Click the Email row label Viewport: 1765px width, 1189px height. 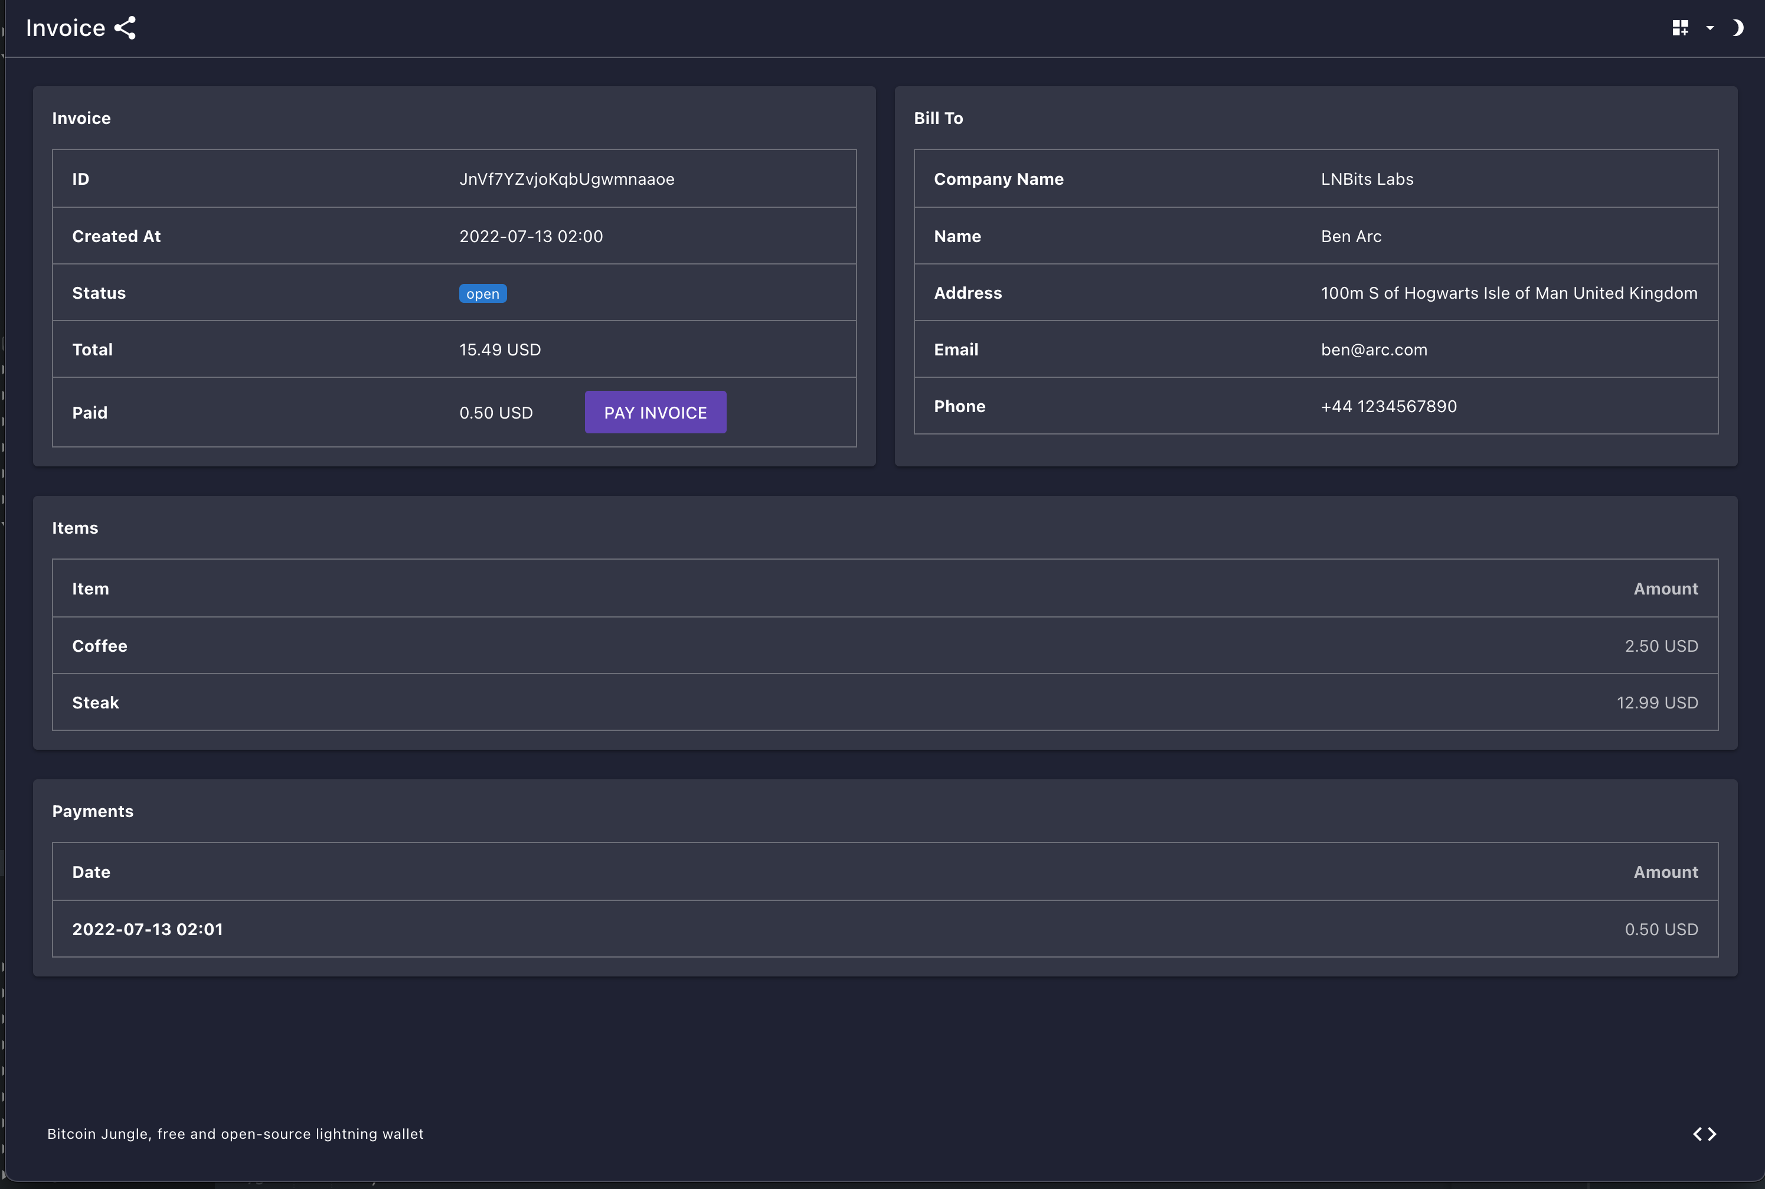956,349
